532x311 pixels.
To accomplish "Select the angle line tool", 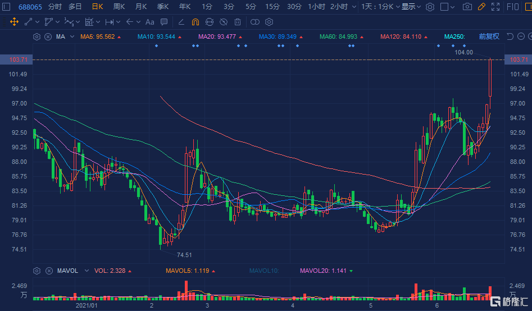I will (x=181, y=22).
